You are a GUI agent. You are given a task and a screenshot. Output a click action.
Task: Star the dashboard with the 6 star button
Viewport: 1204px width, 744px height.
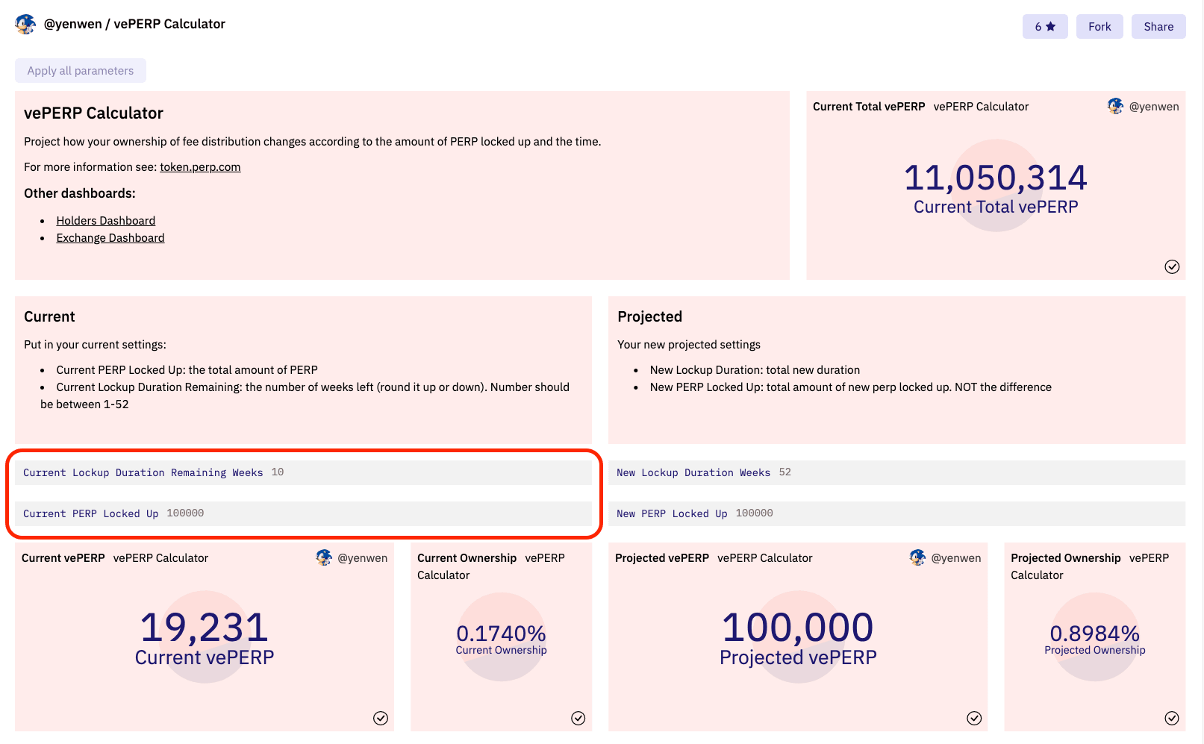tap(1045, 27)
